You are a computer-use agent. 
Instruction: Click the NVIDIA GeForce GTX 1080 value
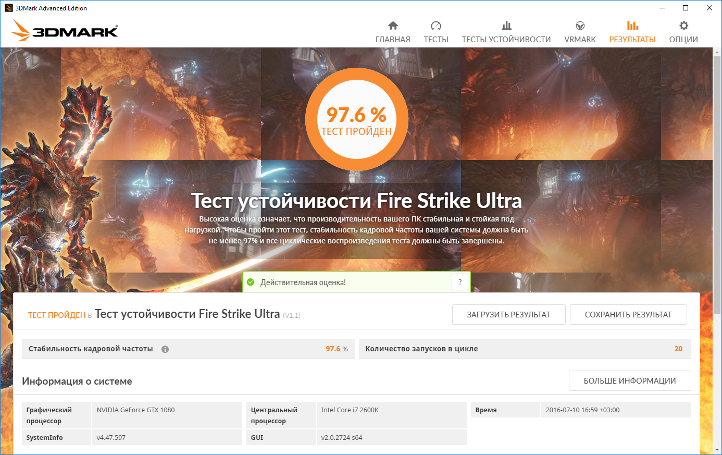pyautogui.click(x=136, y=410)
